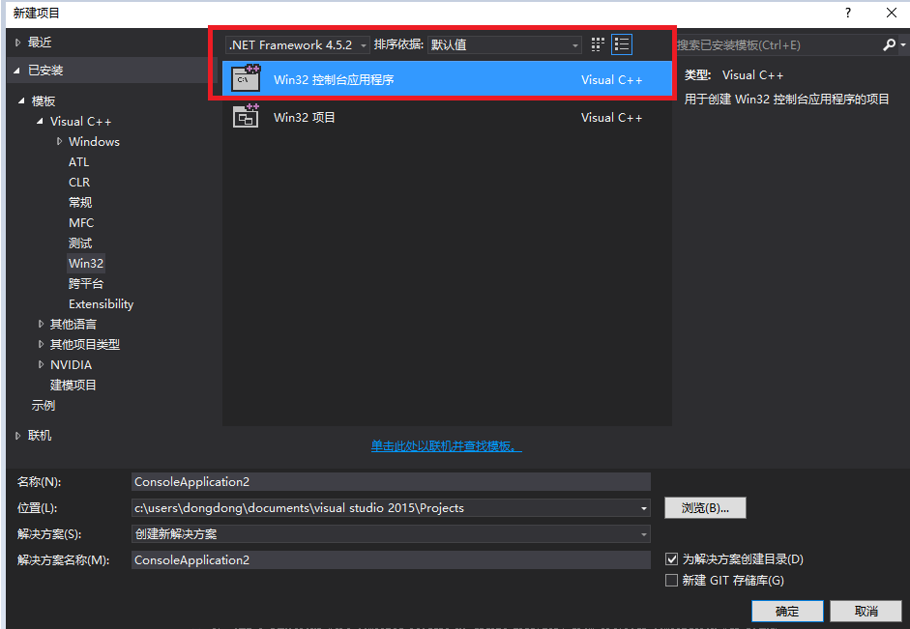Enable 新建 GIT 存储库 checkbox
The height and width of the screenshot is (629, 910).
(x=671, y=581)
